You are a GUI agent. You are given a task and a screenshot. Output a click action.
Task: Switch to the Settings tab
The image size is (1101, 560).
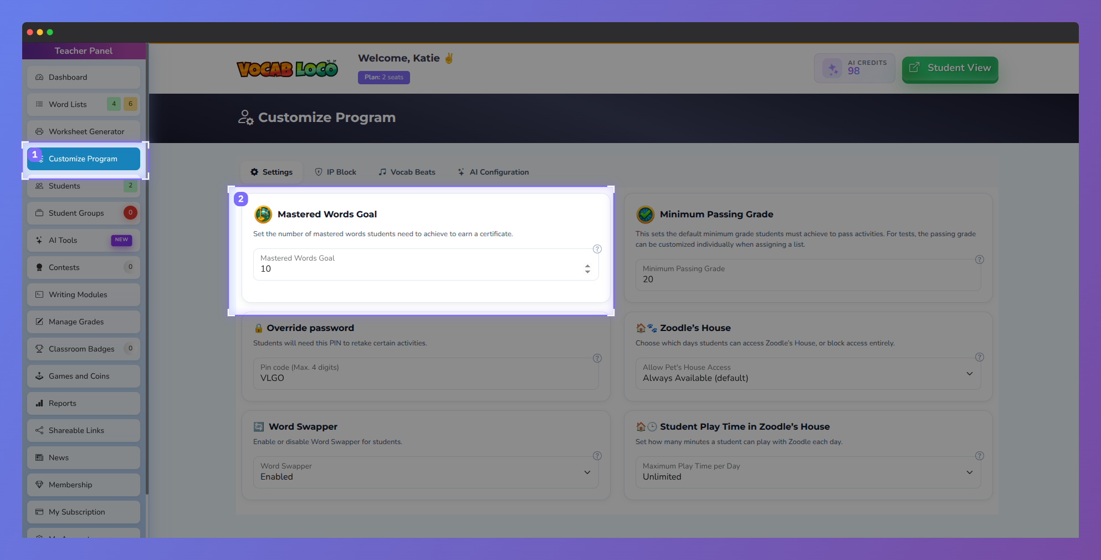pyautogui.click(x=272, y=172)
